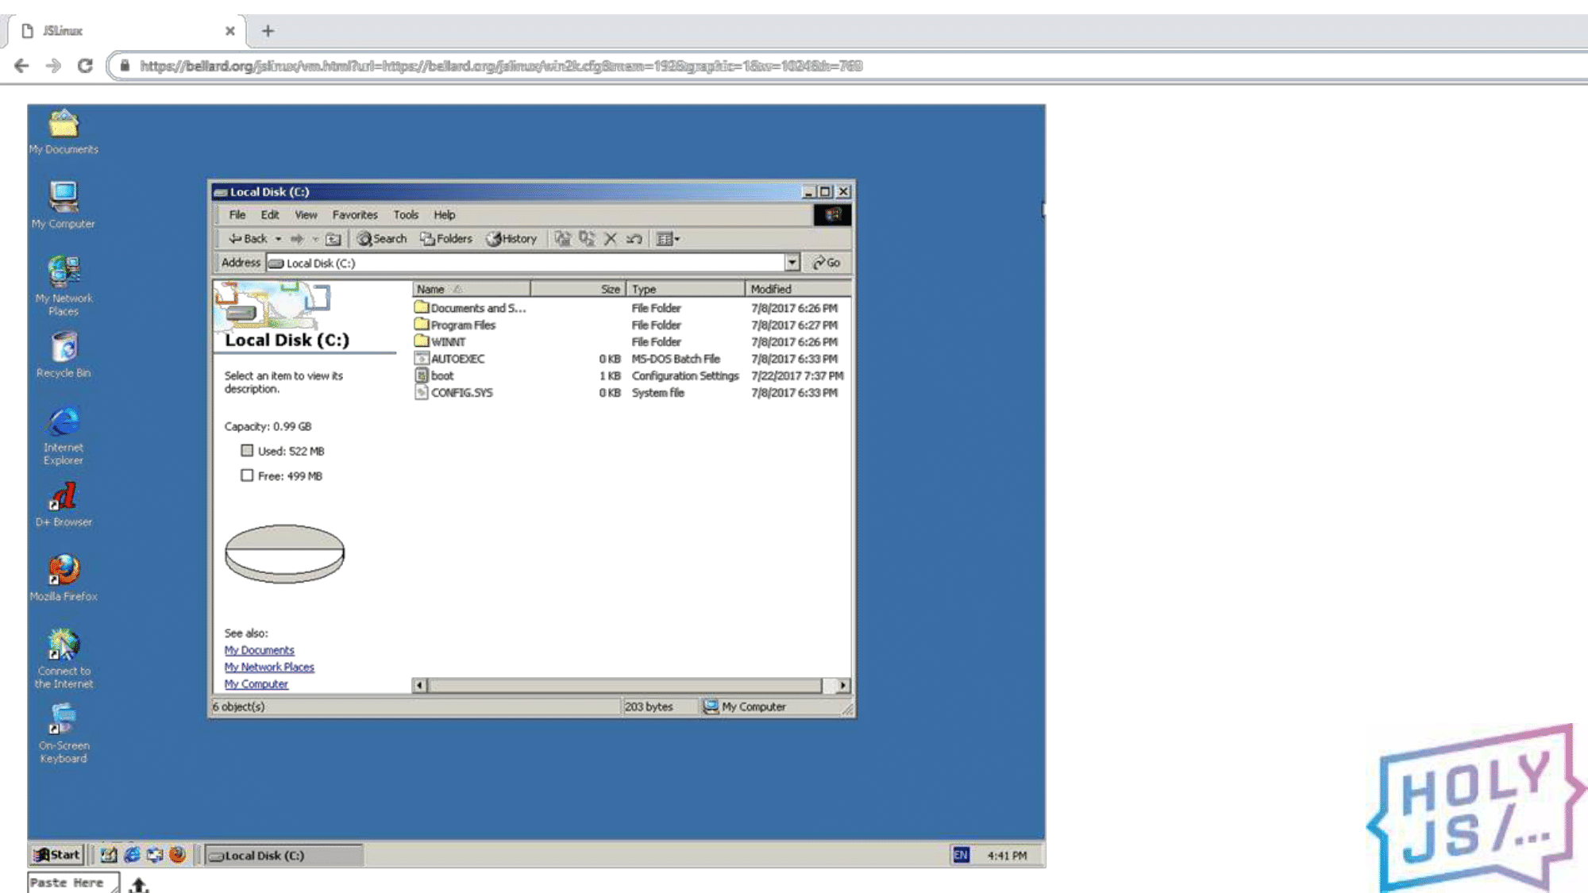
Task: Select My Computer desktop icon
Action: tap(64, 206)
